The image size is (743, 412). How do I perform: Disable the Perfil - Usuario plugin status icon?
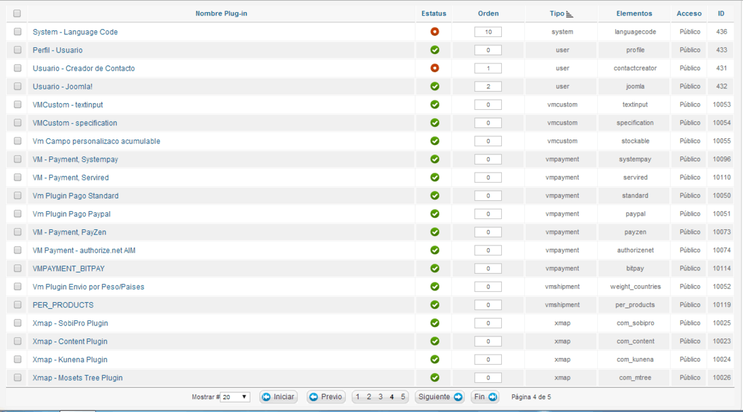click(x=434, y=50)
